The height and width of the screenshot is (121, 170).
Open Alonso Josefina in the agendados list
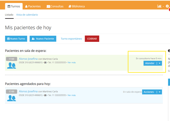pos(28,91)
